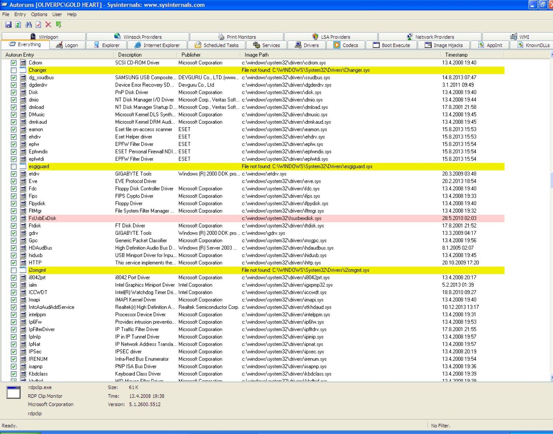Screen dimensions: 553x434
Task: Click the red X Delete toolbar icon
Action: coord(48,24)
